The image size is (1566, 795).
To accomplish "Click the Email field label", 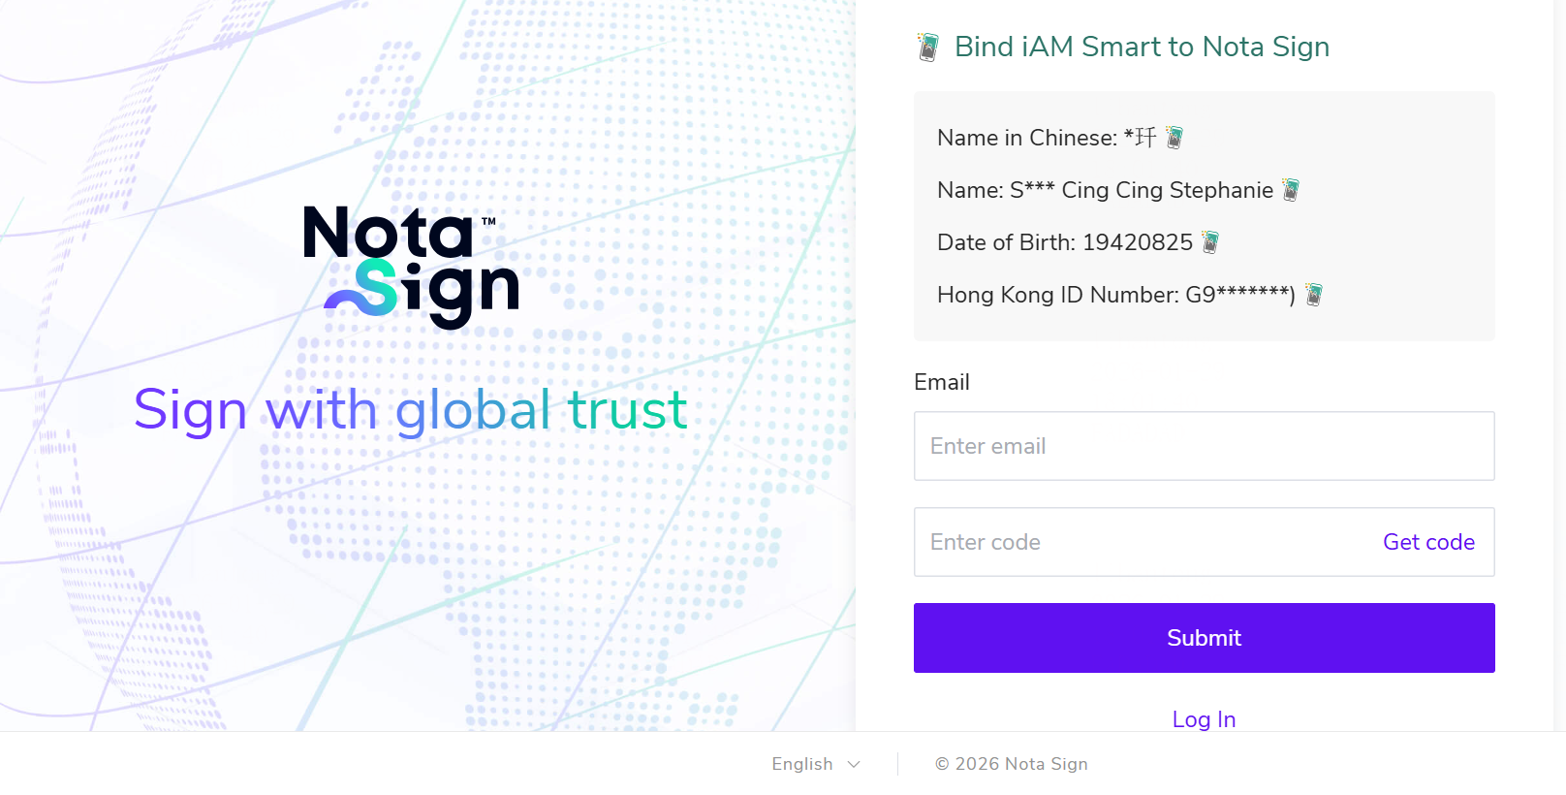I will (x=942, y=382).
